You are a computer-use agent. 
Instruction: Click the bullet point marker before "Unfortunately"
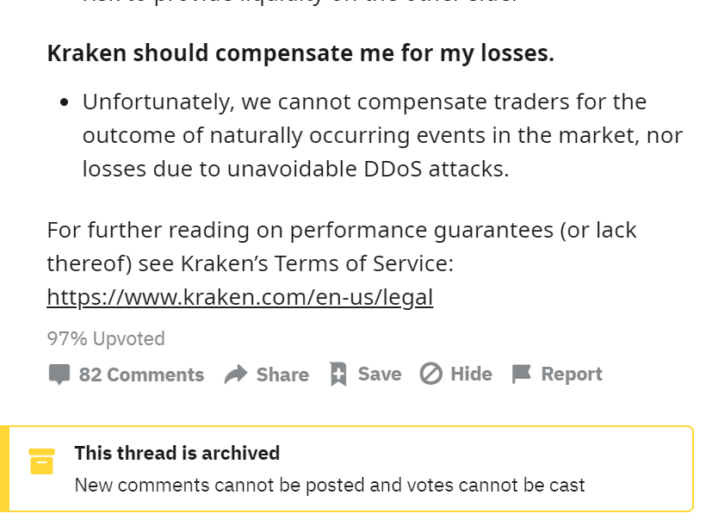[65, 102]
